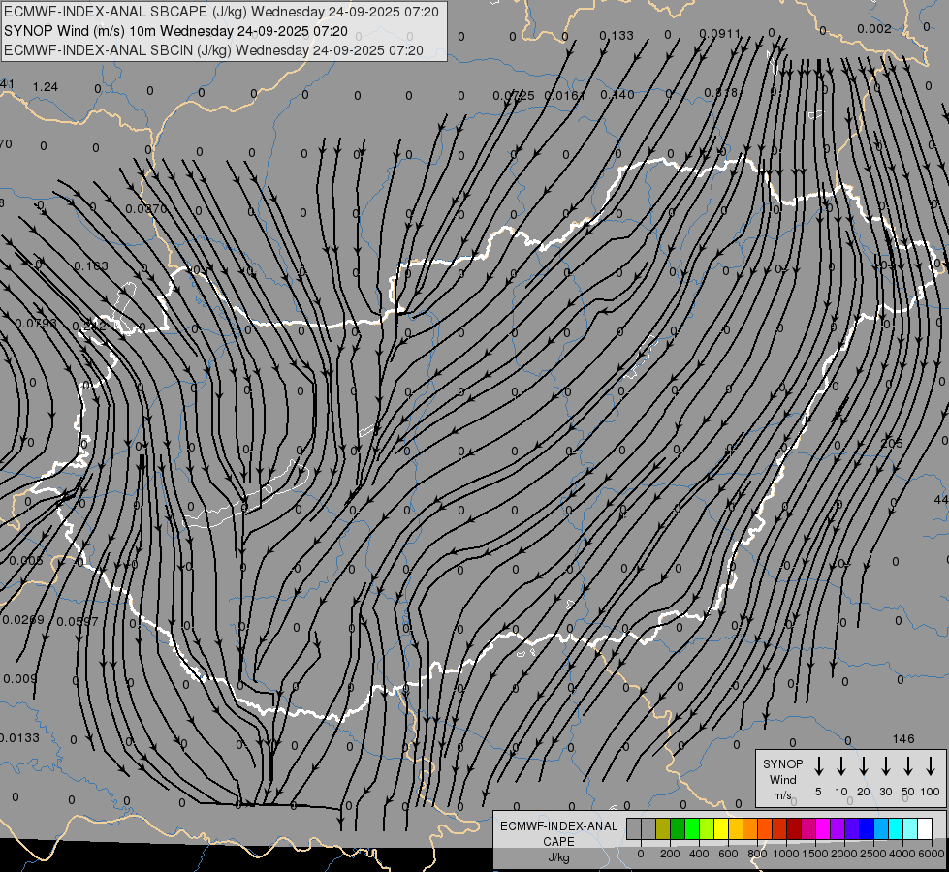
Task: Click the white swatch in CAPE scale
Action: [x=925, y=828]
